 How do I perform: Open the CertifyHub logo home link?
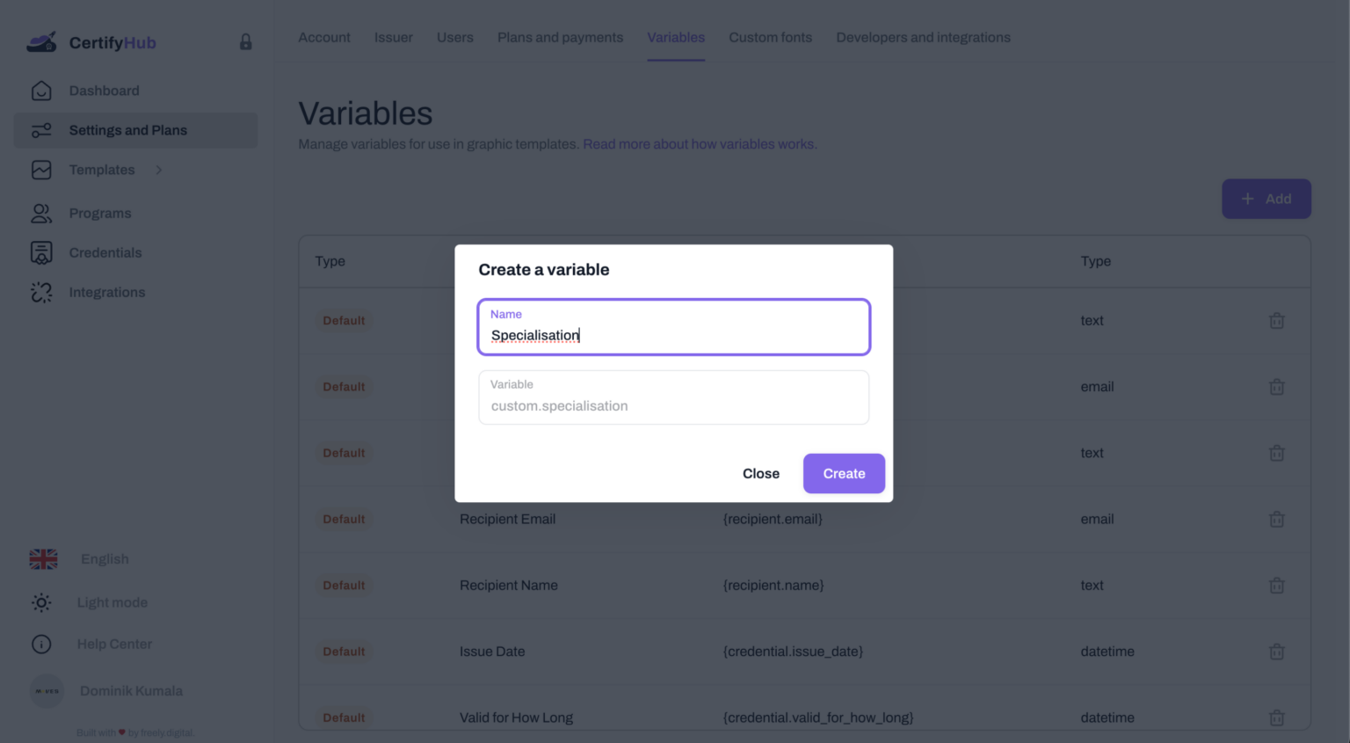click(x=91, y=41)
